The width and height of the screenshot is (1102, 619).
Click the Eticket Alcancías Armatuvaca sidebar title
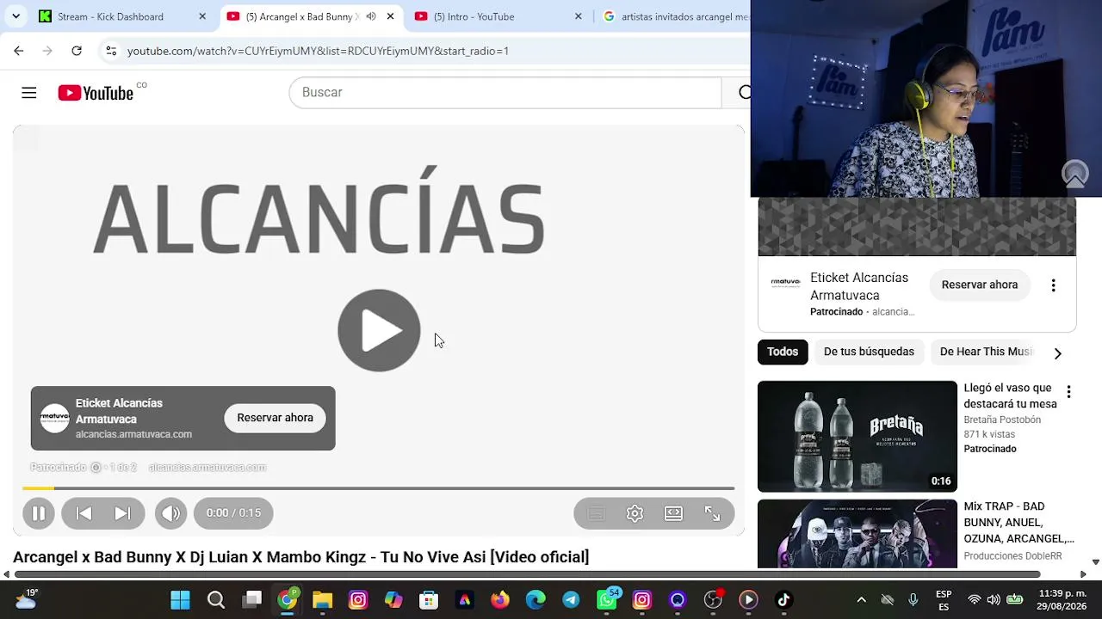pyautogui.click(x=859, y=286)
